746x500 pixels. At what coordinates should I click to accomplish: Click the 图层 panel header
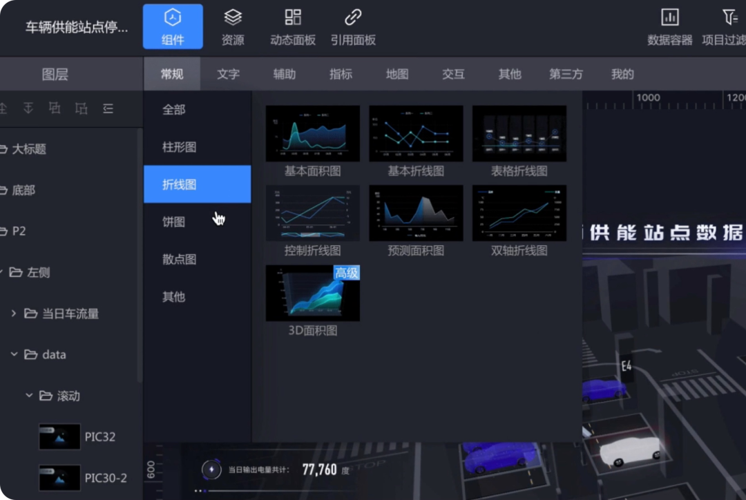55,74
